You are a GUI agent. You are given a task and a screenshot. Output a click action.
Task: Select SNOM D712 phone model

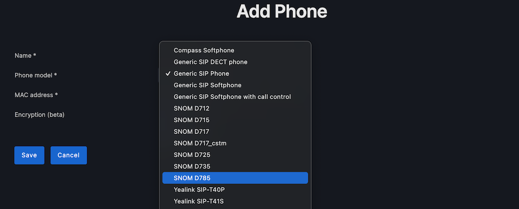(192, 108)
